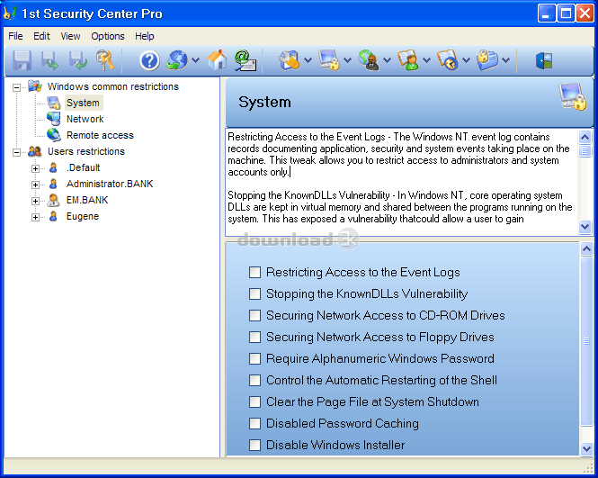Image resolution: width=598 pixels, height=478 pixels.
Task: Click the book with clock toolbar icon
Action: tap(448, 60)
